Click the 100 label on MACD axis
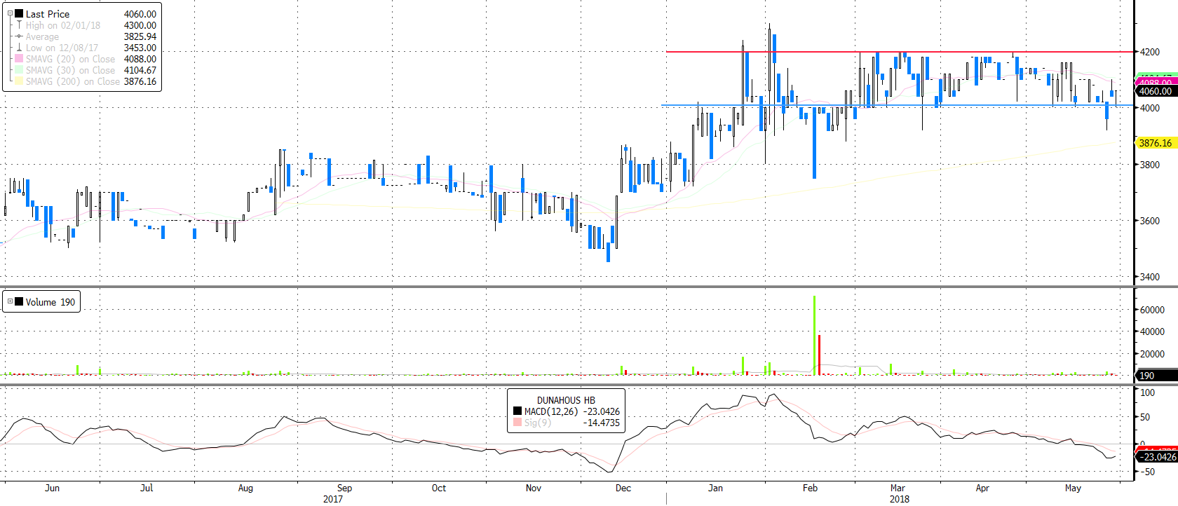The image size is (1178, 506). tap(1148, 392)
